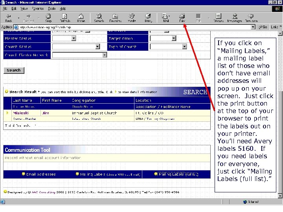Sort results by Location header
Screen dimensions: 283x212
(x=143, y=100)
